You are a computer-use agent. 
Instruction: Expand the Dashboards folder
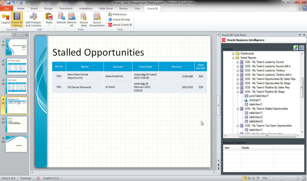point(233,53)
